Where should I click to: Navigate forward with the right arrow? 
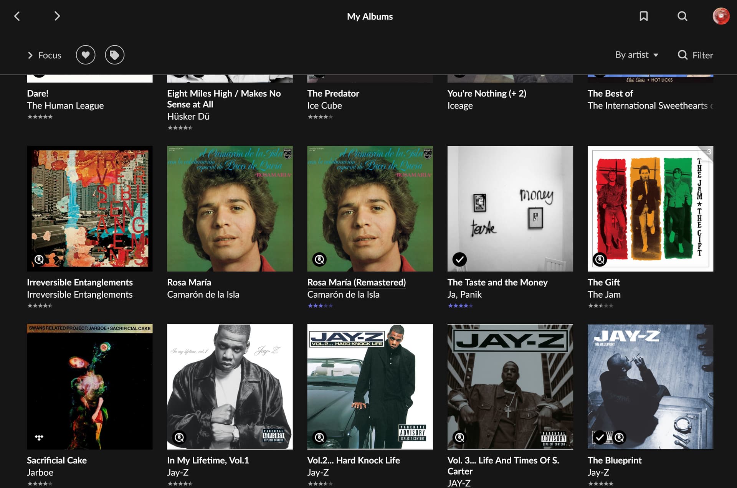57,16
